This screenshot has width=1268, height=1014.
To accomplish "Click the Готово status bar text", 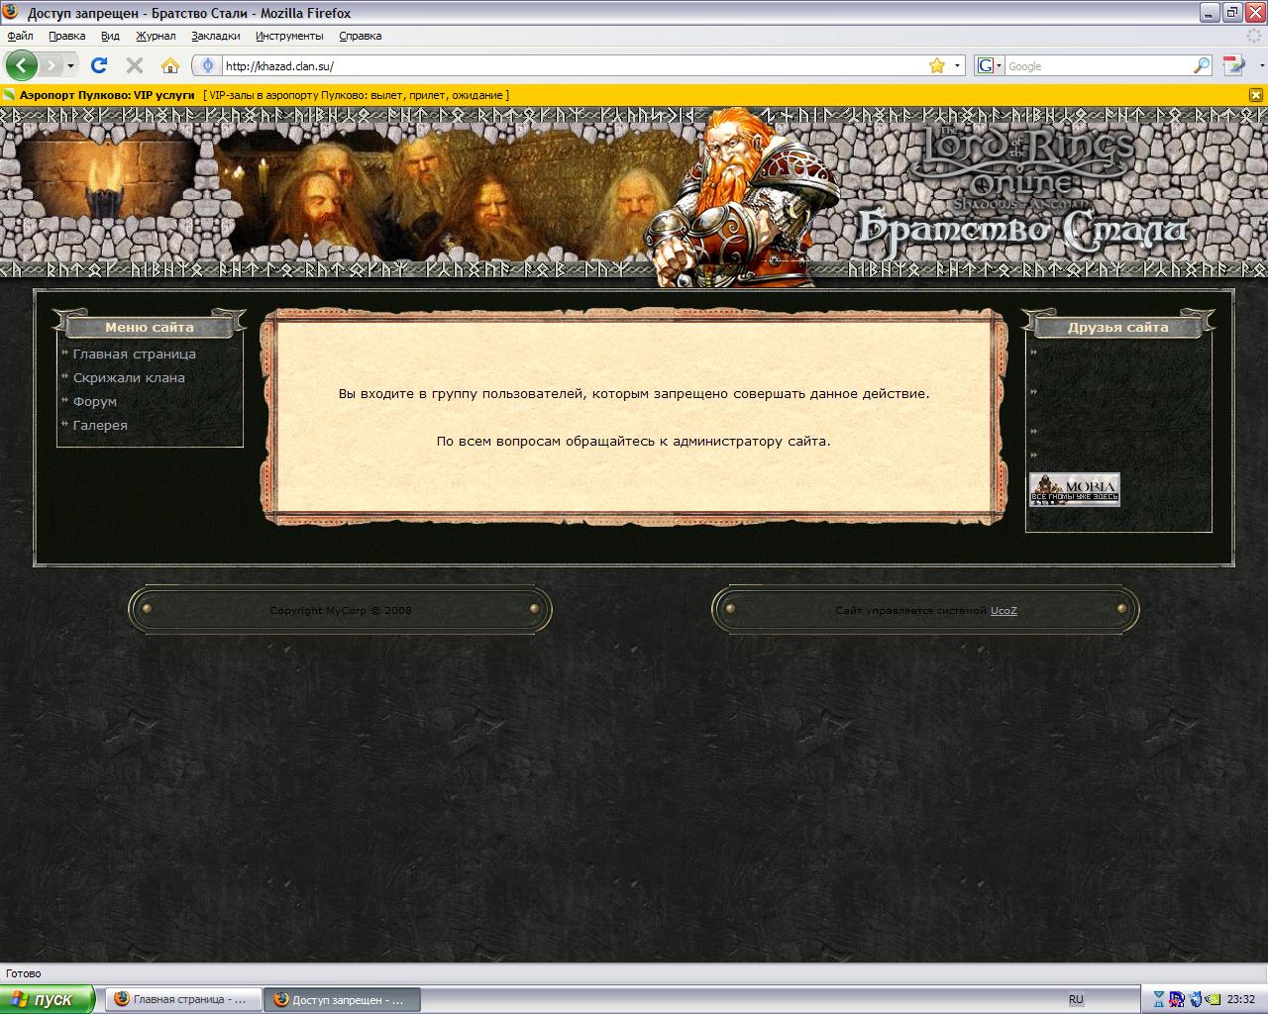I will pos(24,973).
